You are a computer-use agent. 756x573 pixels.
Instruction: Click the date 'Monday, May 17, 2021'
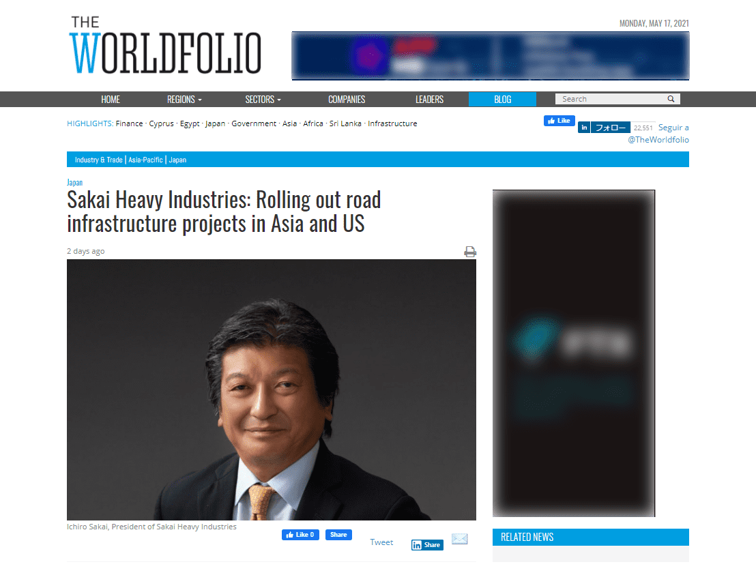point(654,23)
